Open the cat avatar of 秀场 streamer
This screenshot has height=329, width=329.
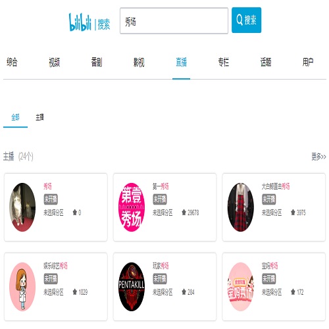pos(22,207)
